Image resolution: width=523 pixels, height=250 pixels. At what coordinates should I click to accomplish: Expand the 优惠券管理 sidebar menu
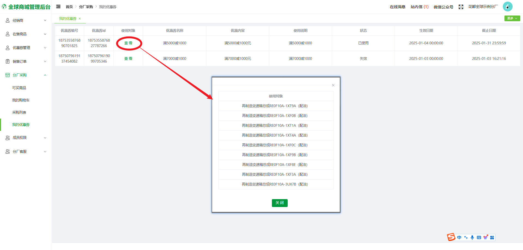click(x=26, y=48)
